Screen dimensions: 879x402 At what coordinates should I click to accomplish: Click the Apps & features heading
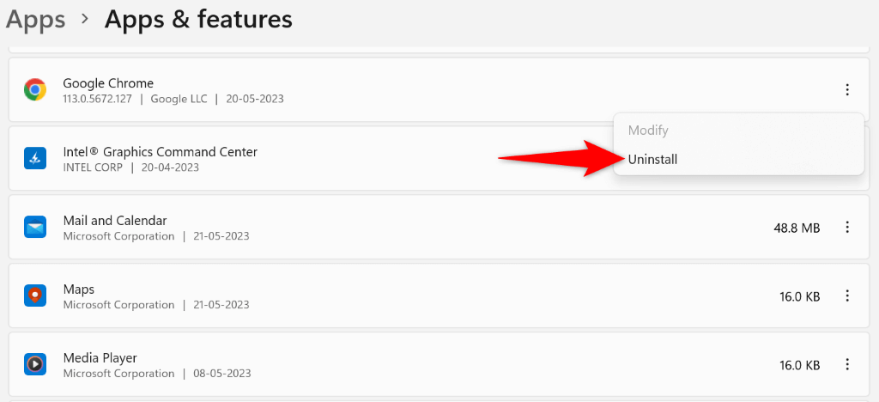[x=198, y=19]
